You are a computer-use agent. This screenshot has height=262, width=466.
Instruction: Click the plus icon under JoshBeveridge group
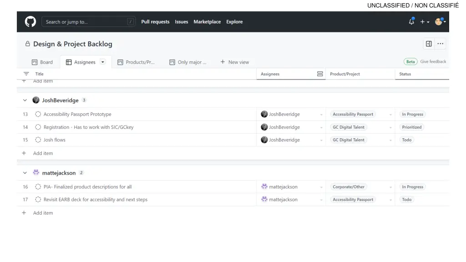click(x=24, y=153)
